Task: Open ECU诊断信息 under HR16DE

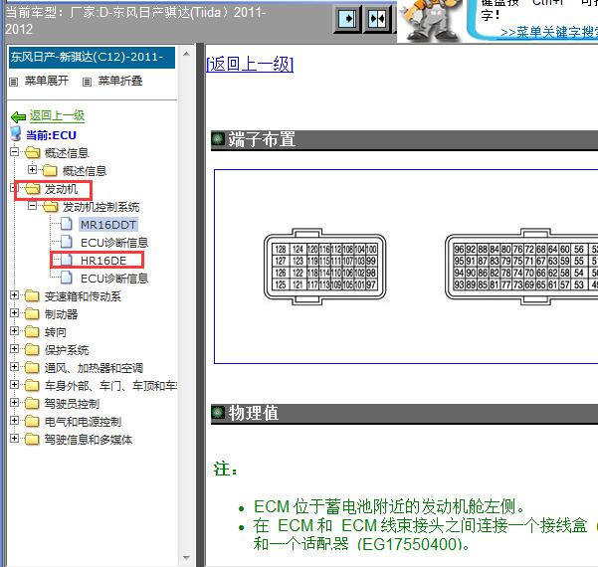Action: click(114, 279)
